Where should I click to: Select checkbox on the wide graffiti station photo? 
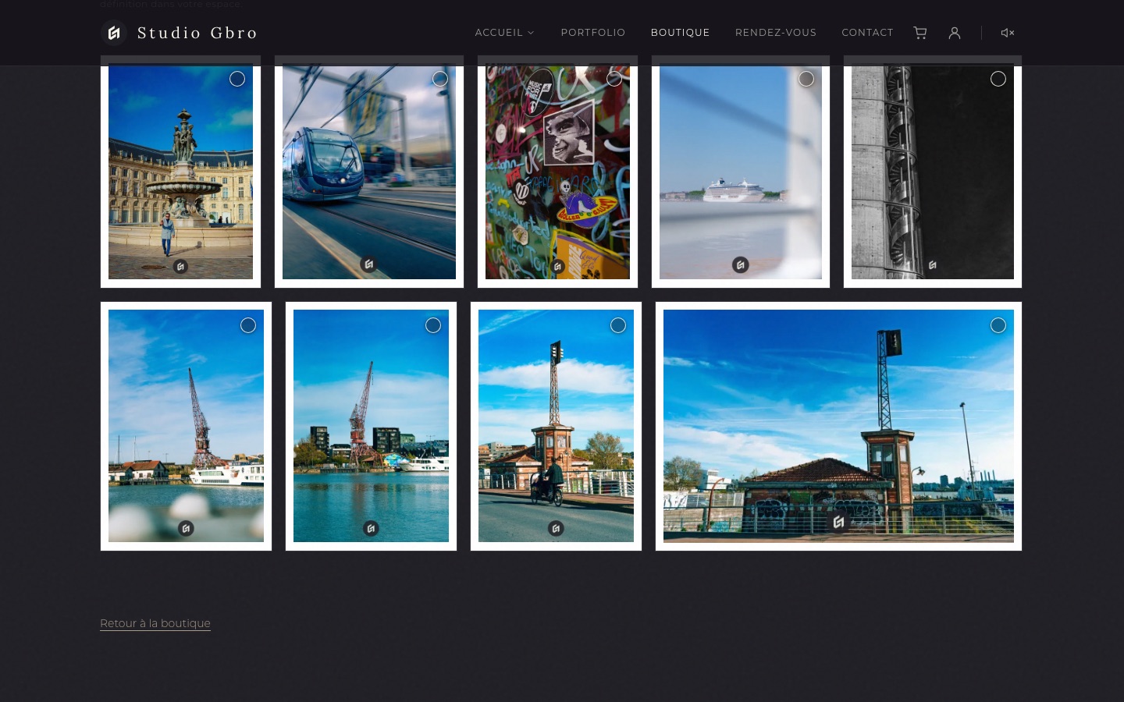(x=998, y=325)
